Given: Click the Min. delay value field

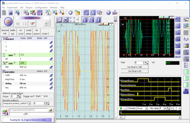Looking at the screenshot, I should [162, 108].
